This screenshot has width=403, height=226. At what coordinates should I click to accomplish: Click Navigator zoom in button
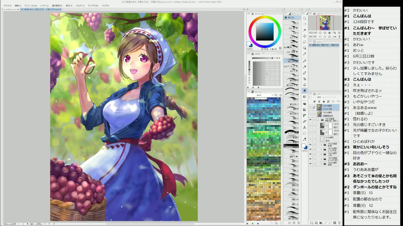pyautogui.click(x=325, y=33)
